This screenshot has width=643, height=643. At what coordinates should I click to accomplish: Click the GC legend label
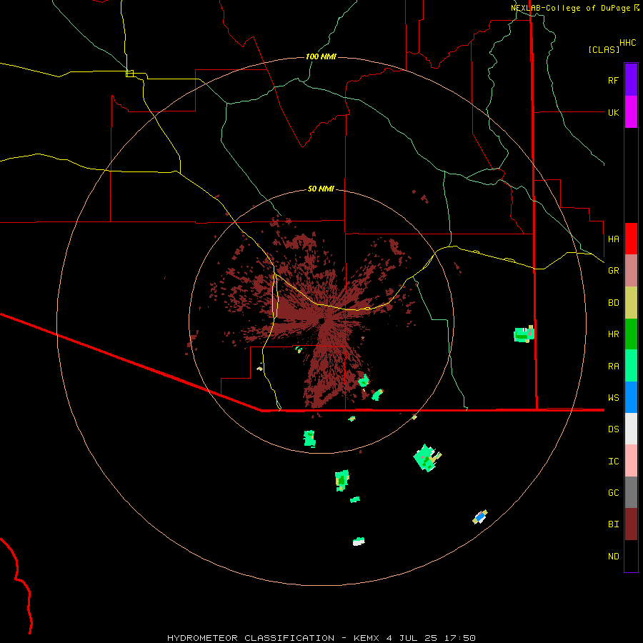(613, 493)
